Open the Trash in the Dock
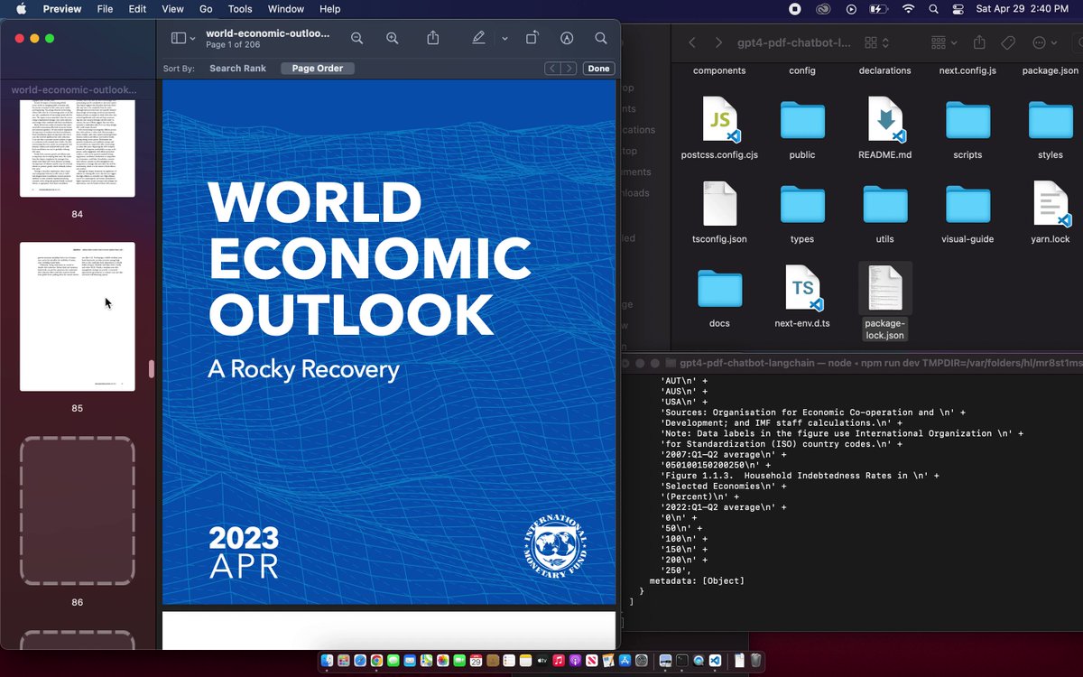Image resolution: width=1083 pixels, height=677 pixels. pyautogui.click(x=755, y=661)
